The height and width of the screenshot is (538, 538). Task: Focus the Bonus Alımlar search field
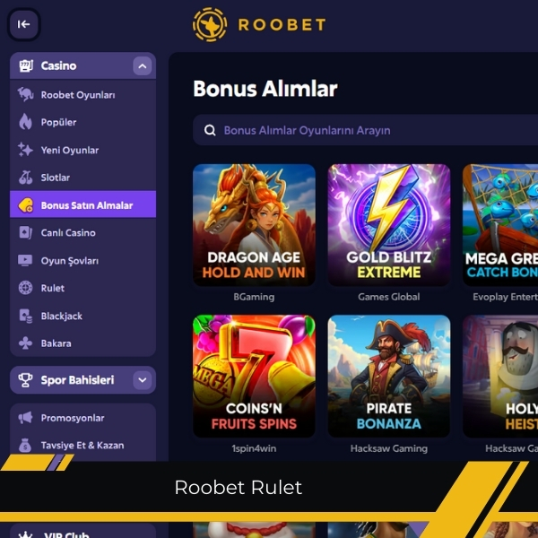click(x=366, y=130)
